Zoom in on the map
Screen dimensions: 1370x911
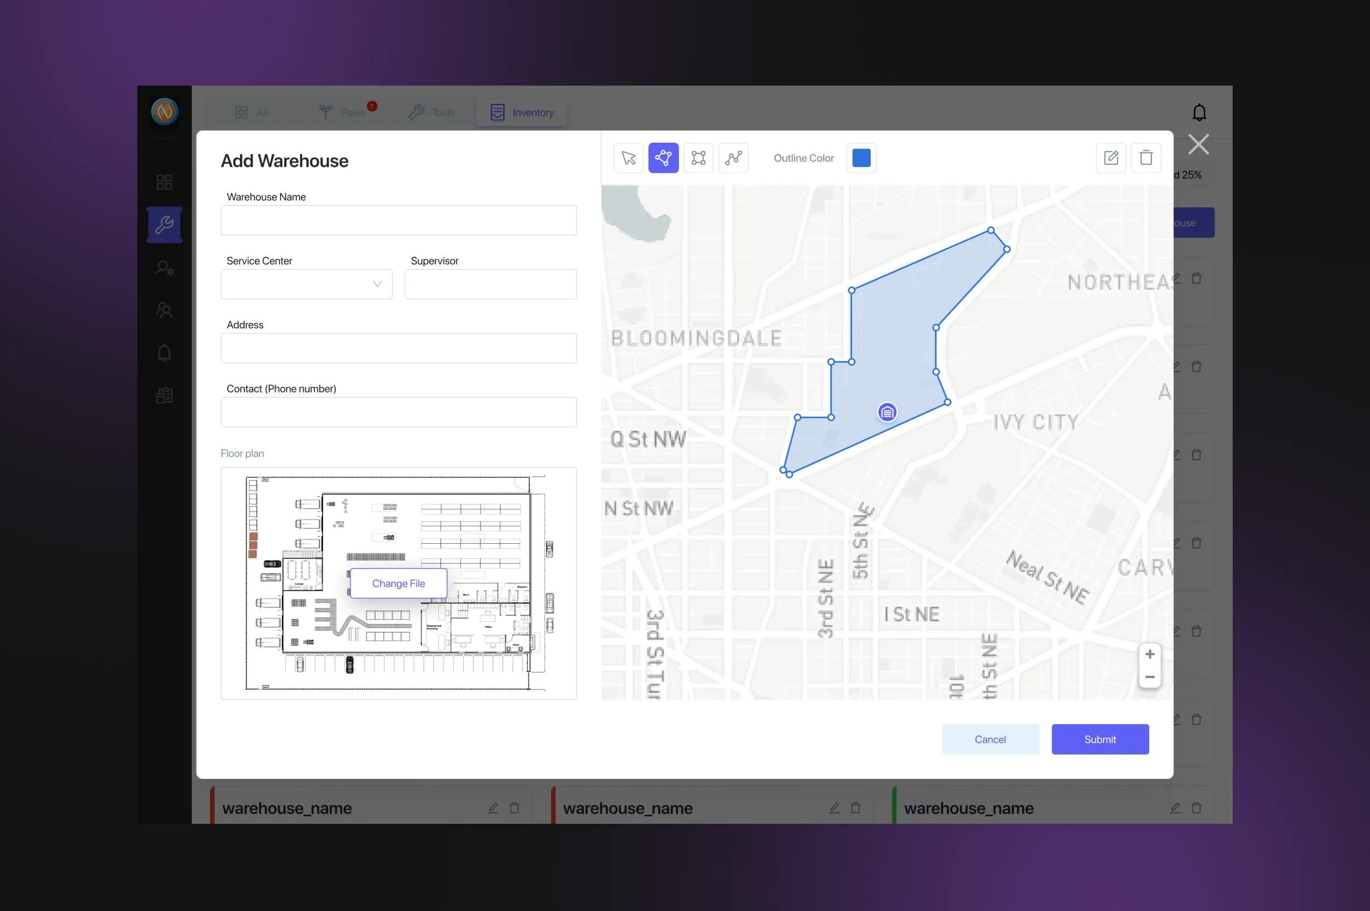pos(1149,654)
